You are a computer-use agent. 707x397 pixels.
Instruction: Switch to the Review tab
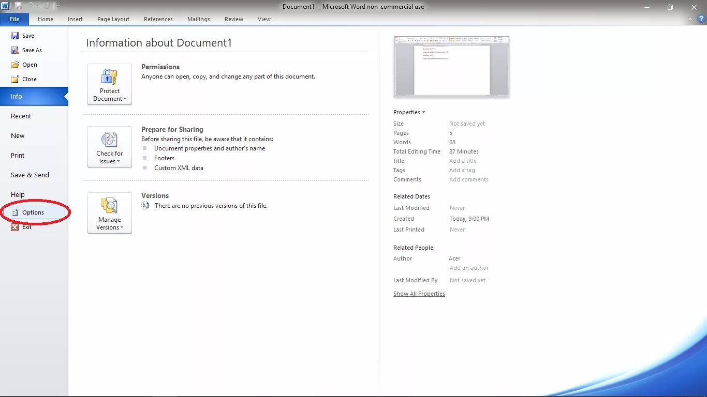point(234,19)
